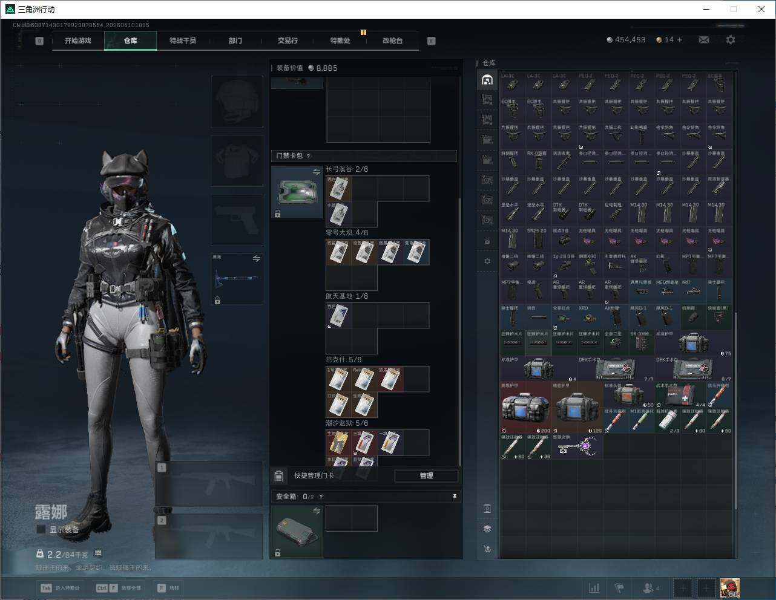Click the Ctrl F 转移全部 button
Image resolution: width=776 pixels, height=600 pixels.
(x=119, y=588)
